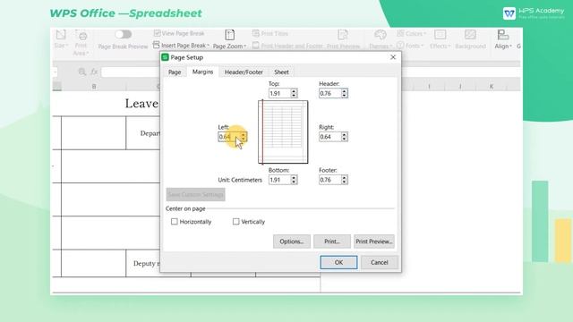The height and width of the screenshot is (322, 573).
Task: Click the Right margin stepper arrows
Action: (x=344, y=137)
